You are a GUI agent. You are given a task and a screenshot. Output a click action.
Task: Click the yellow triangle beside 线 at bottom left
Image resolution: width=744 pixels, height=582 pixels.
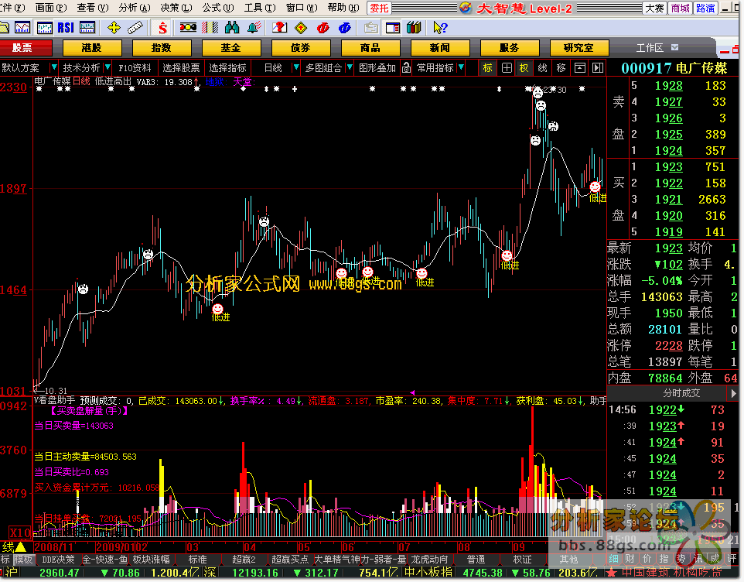[21, 547]
